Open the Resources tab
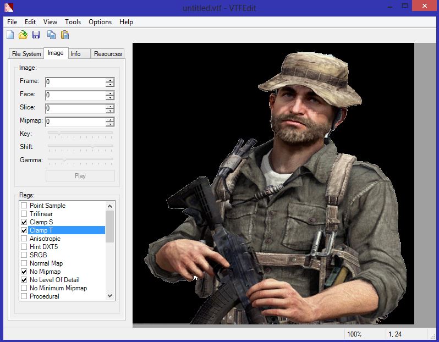Image resolution: width=439 pixels, height=342 pixels. [x=108, y=54]
